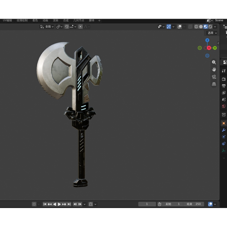
Task: Toggle X-ray mode
Action: [x=190, y=27]
